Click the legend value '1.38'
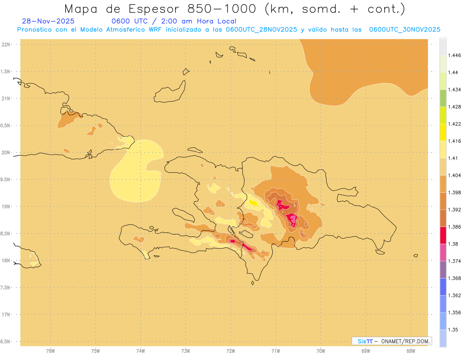461x356 pixels. [x=453, y=244]
